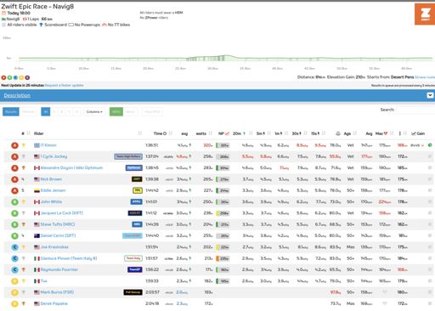Switch to the Results tab
The height and width of the screenshot is (311, 435).
pyautogui.click(x=11, y=111)
